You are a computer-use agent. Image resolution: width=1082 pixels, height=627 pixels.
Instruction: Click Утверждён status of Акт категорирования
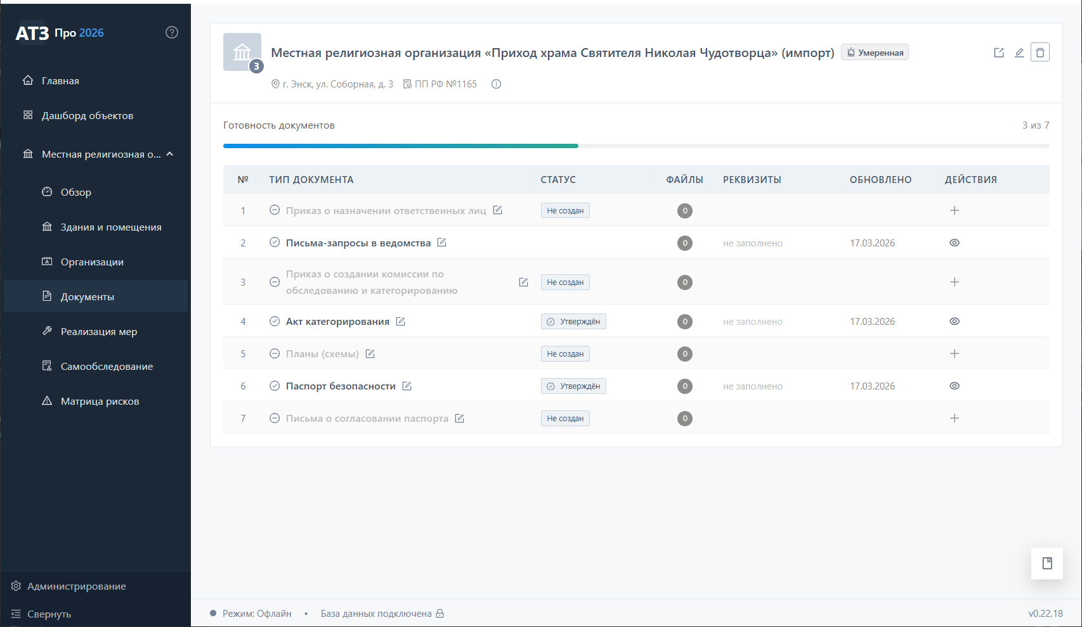(x=573, y=321)
